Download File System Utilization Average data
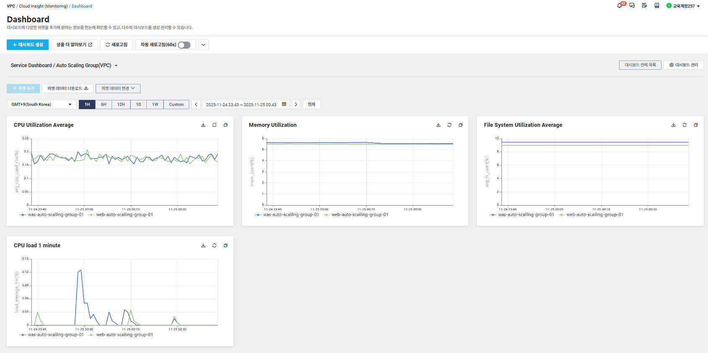This screenshot has width=708, height=353. click(x=674, y=125)
